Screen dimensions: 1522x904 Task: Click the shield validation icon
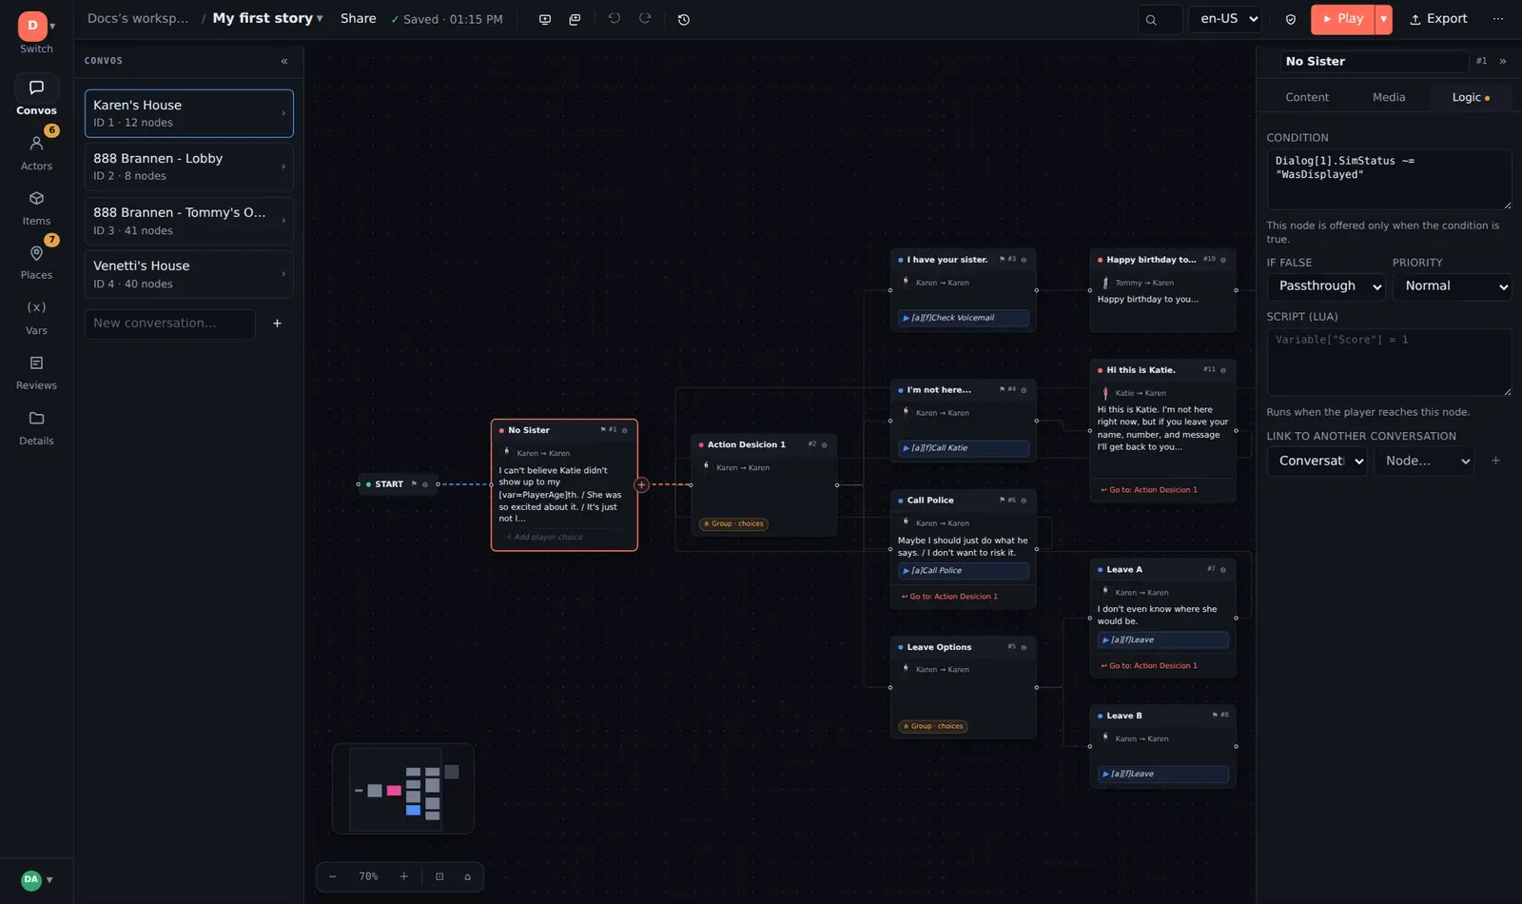coord(1291,19)
